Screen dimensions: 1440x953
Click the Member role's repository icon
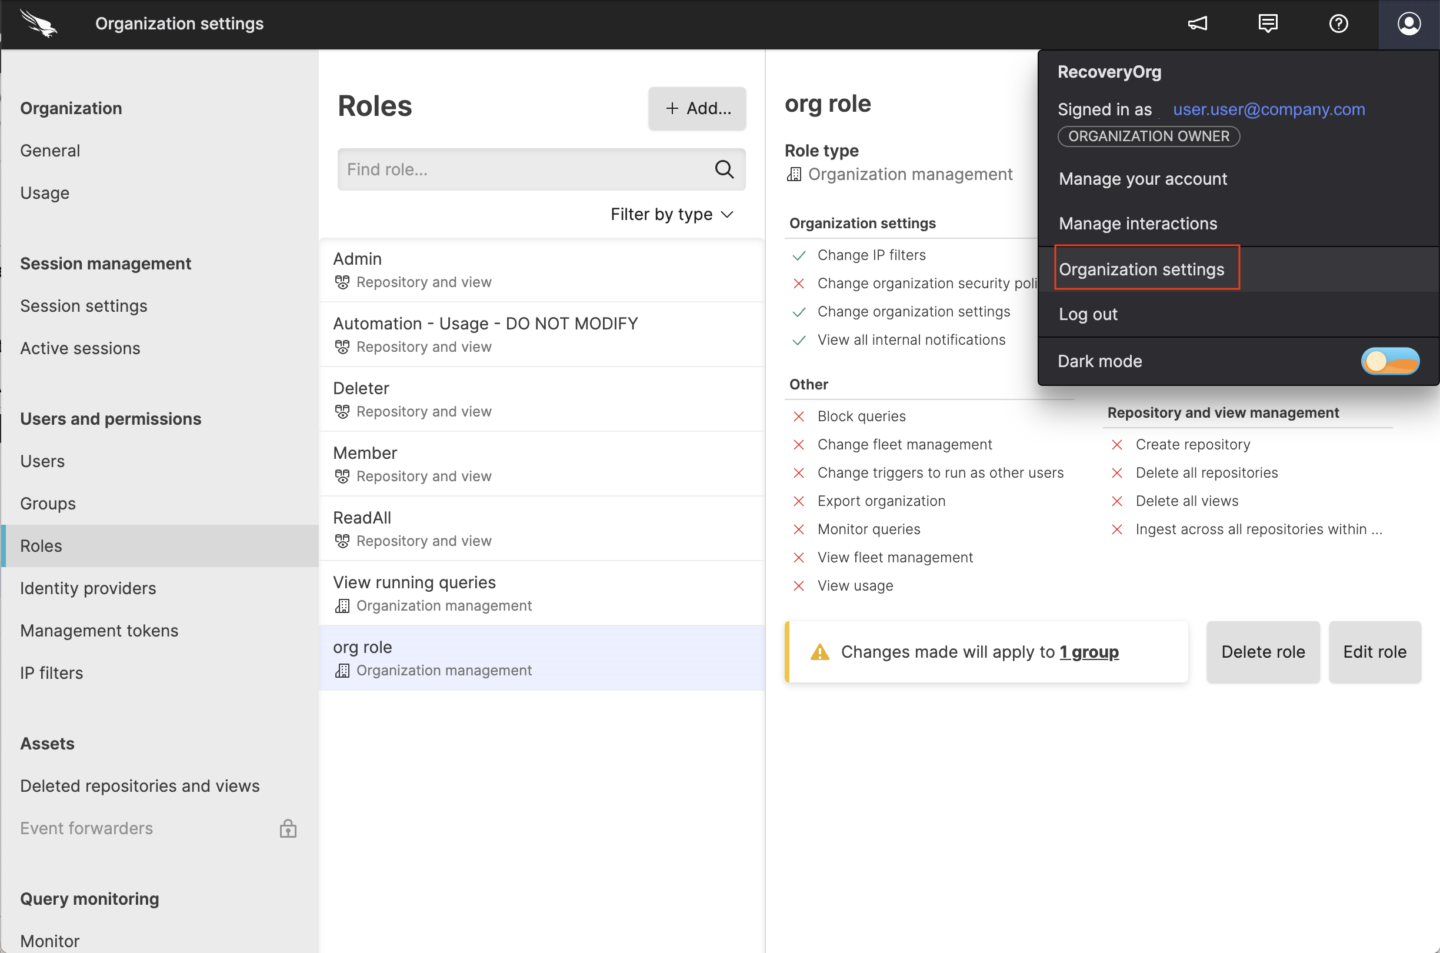(x=342, y=476)
